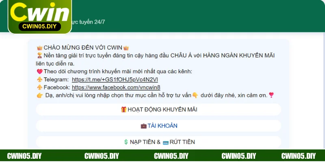Click the 'CHÀO MỪNG ĐẾN VỚI CWIN' greeting text

[83, 48]
